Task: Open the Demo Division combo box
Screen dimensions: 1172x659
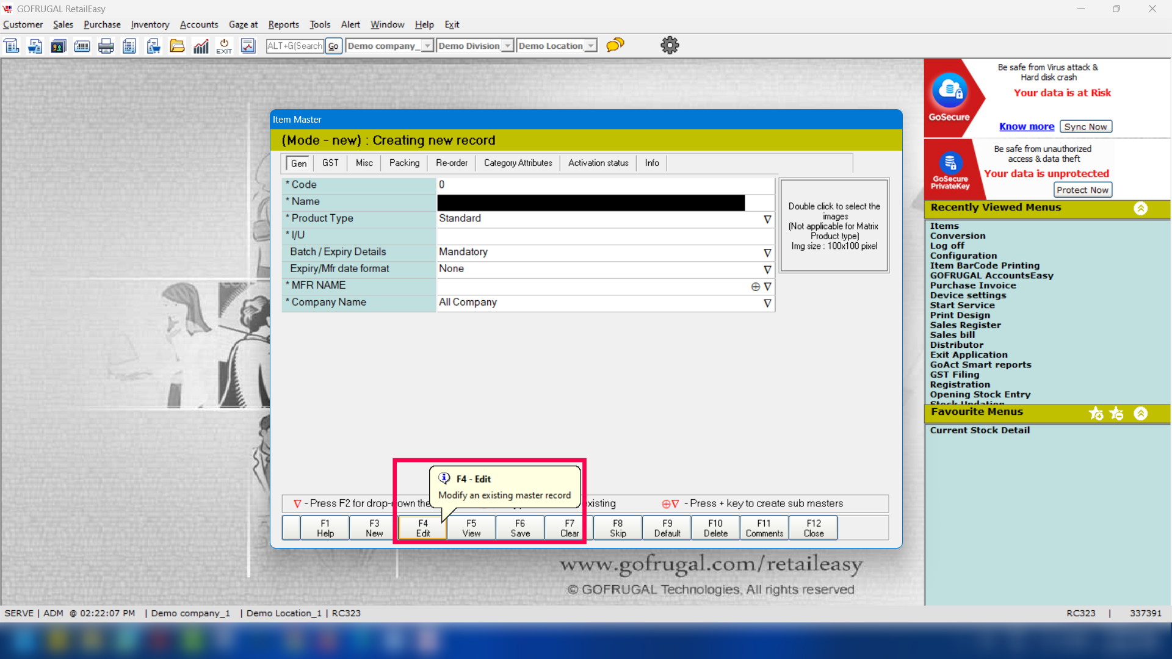Action: (507, 46)
